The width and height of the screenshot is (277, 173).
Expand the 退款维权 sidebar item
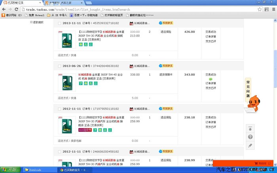click(x=31, y=22)
